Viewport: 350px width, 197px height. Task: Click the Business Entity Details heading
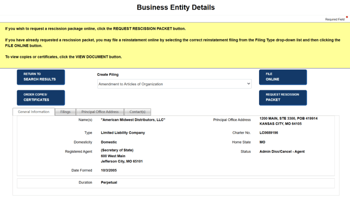pos(176,7)
